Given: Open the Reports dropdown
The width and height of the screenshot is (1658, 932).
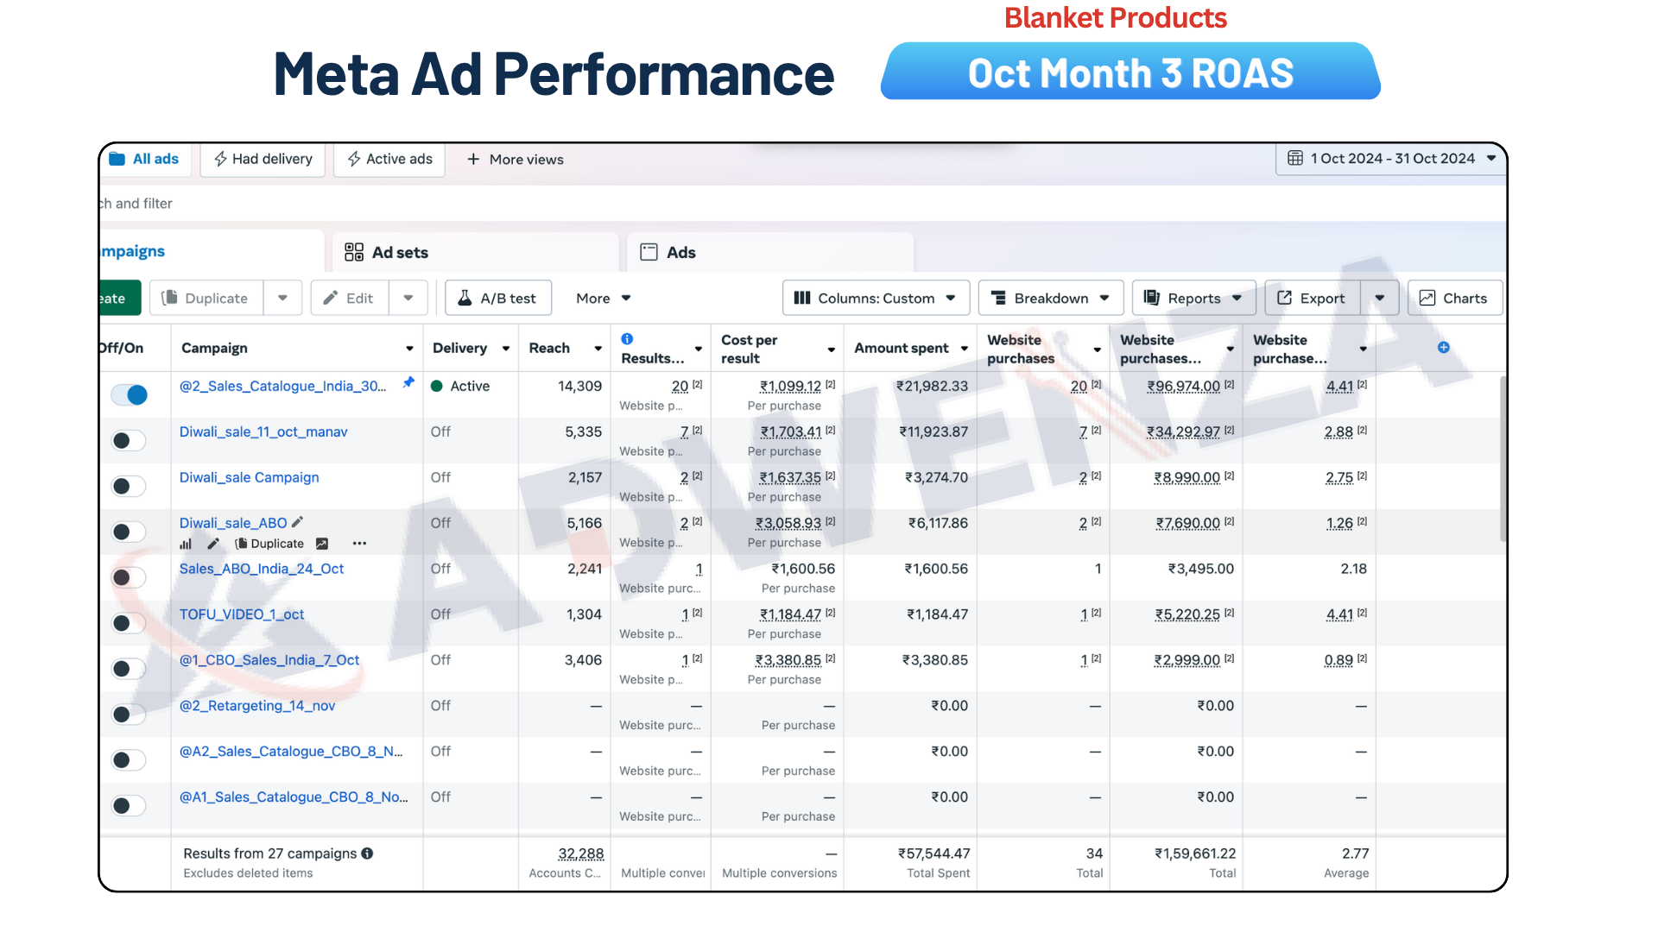Looking at the screenshot, I should pyautogui.click(x=1194, y=298).
